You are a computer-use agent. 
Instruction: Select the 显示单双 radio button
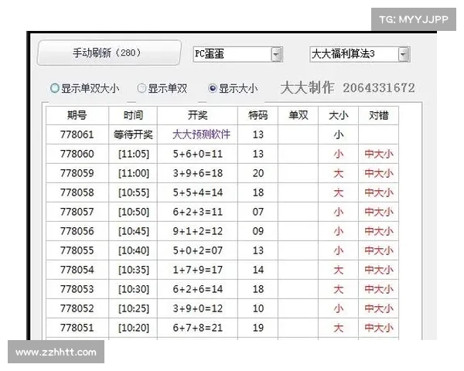pos(142,88)
